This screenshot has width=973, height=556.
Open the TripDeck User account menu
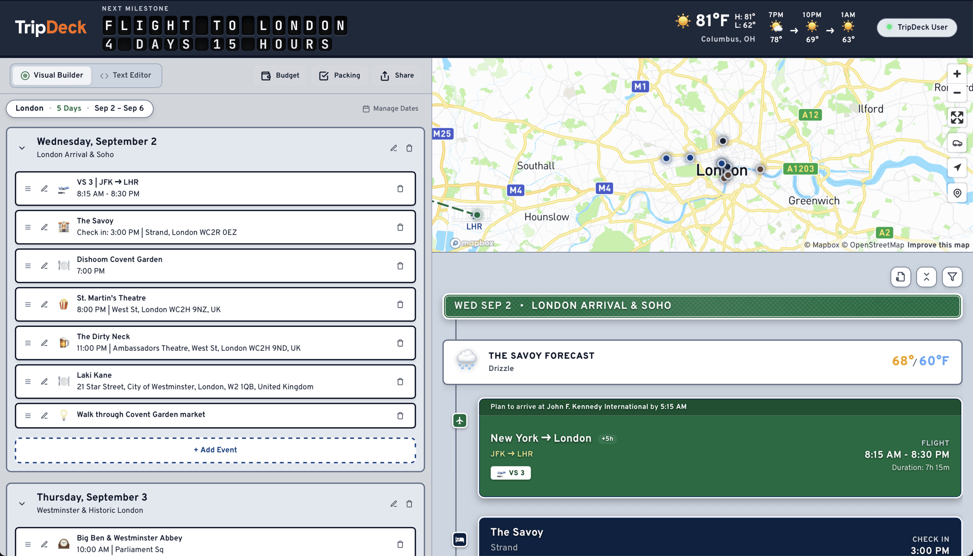[917, 27]
